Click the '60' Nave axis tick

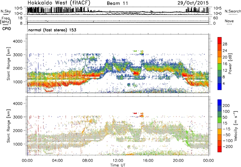pyautogui.click(x=215, y=18)
